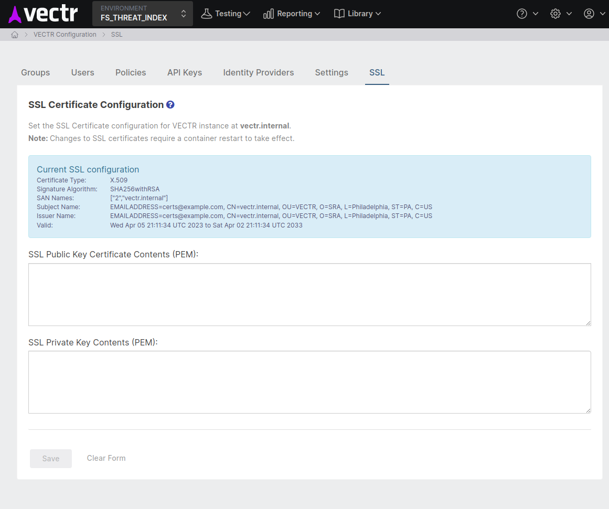Click the 'X.509' certificate type value
Viewport: 609px width, 509px height.
pos(119,180)
